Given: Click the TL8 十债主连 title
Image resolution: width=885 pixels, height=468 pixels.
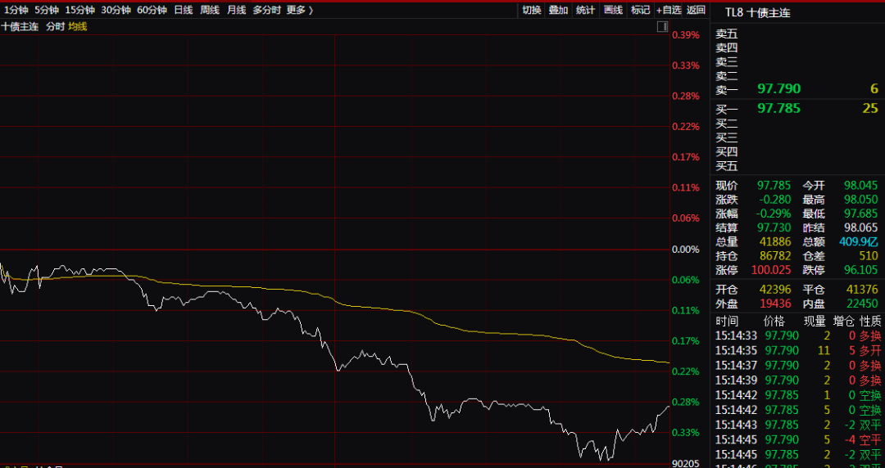Looking at the screenshot, I should (757, 12).
